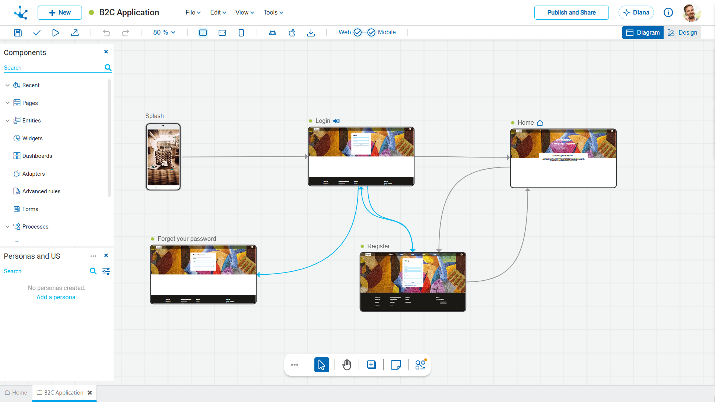Expand the Entities section
The width and height of the screenshot is (715, 402).
(7, 121)
